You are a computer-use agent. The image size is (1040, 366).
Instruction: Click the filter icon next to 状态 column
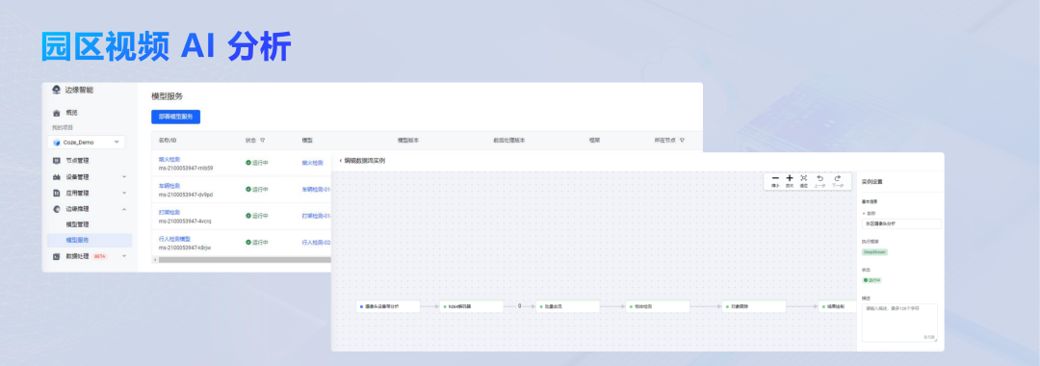tap(263, 141)
